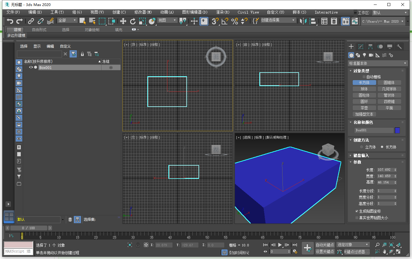The width and height of the screenshot is (412, 259).
Task: Open the 创建选择集 dropdown
Action: click(278, 20)
